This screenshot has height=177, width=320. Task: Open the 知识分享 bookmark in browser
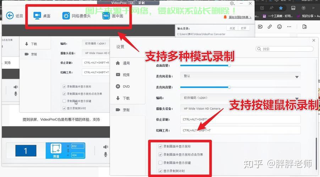coord(308,16)
